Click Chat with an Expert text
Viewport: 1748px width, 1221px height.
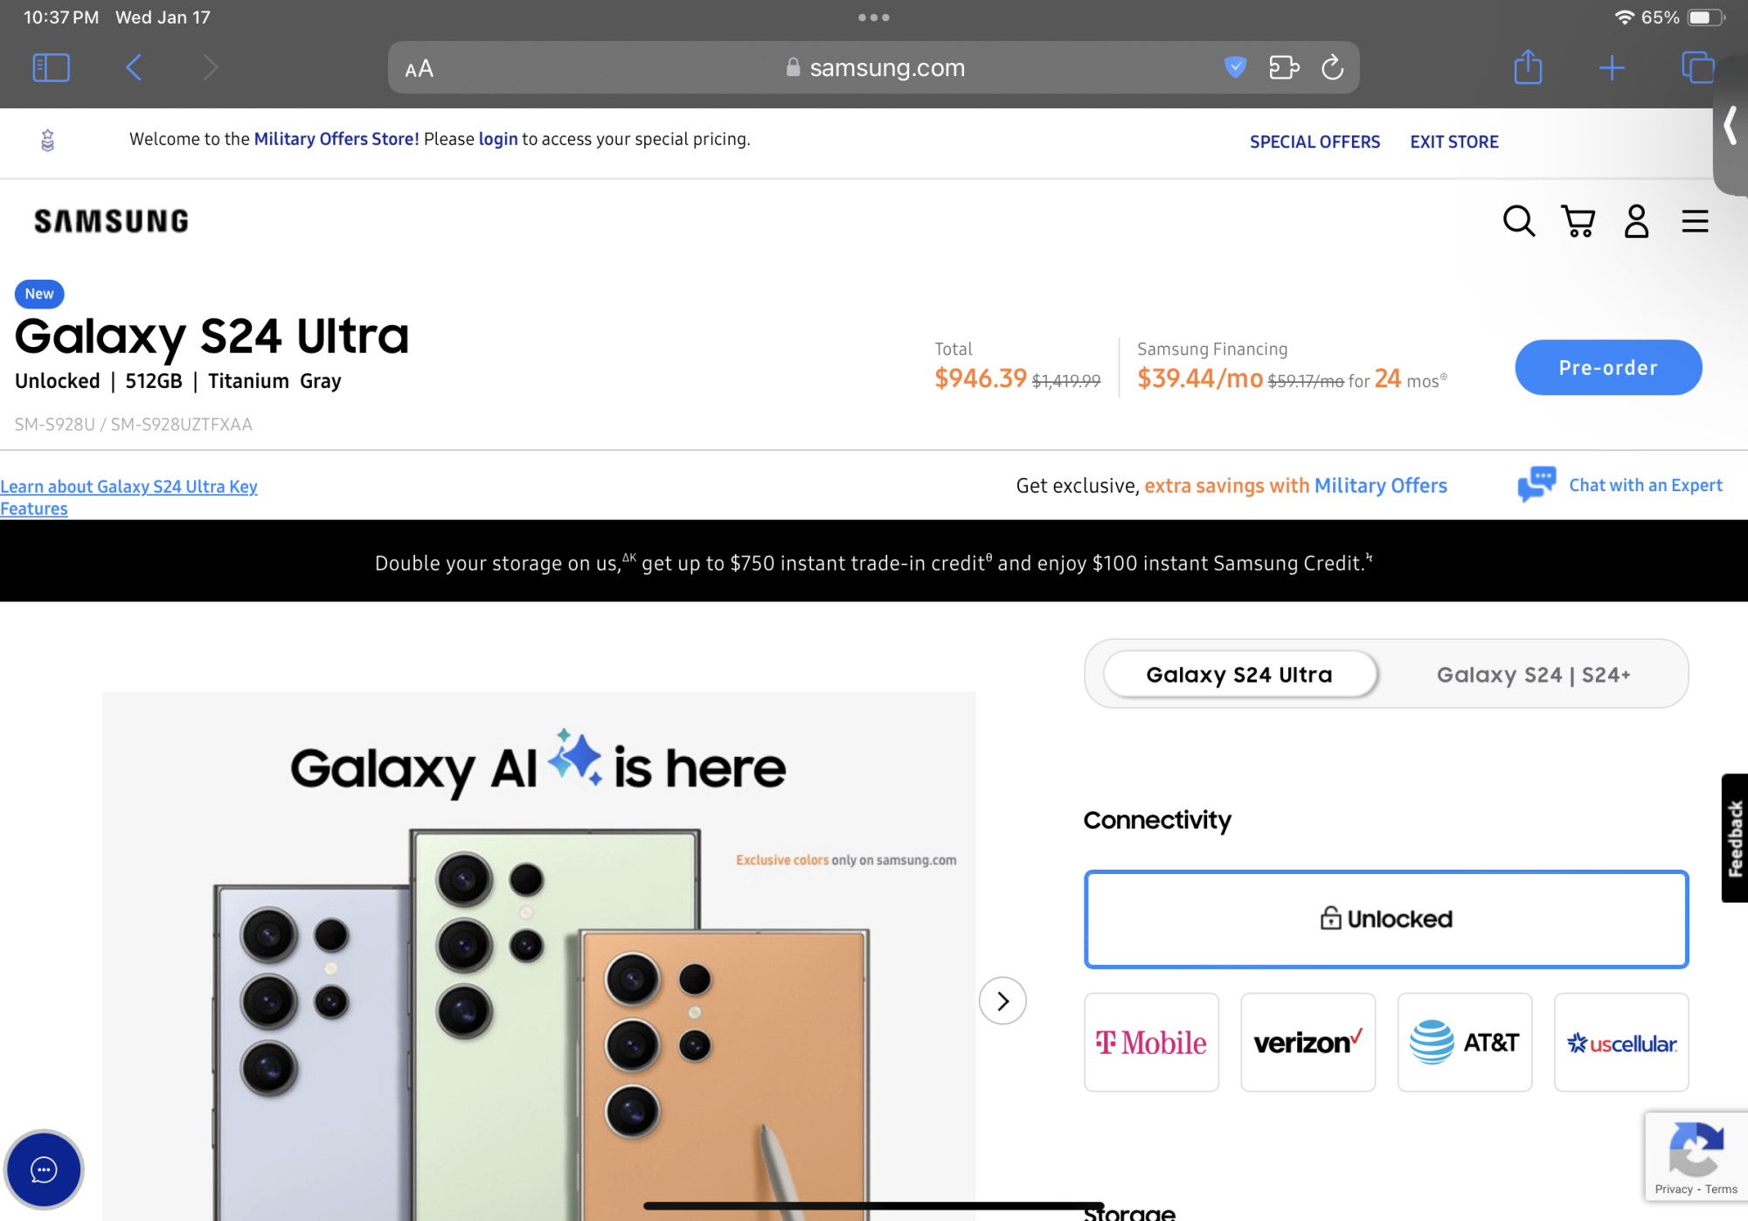click(x=1646, y=485)
